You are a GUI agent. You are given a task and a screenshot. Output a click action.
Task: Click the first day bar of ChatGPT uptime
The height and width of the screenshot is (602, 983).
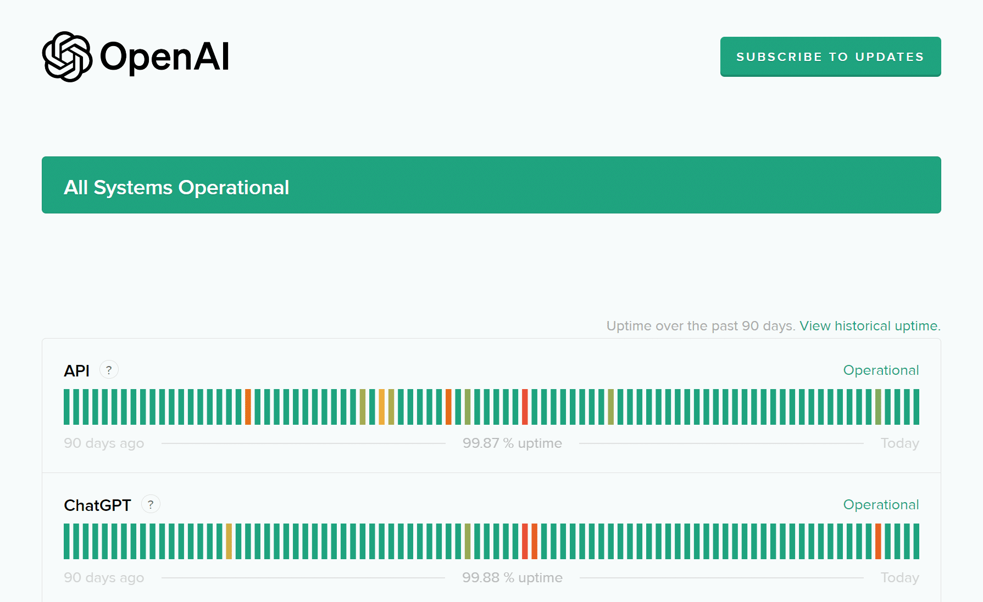66,541
